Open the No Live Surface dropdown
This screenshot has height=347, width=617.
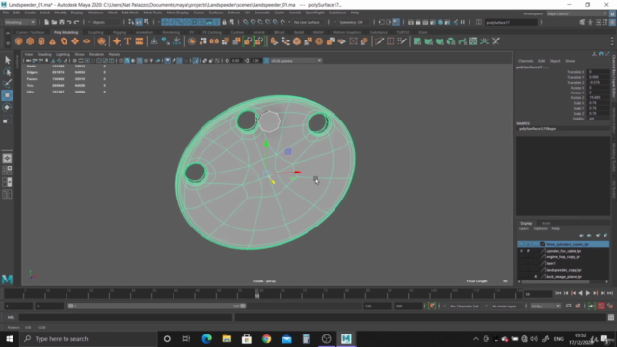[308, 22]
